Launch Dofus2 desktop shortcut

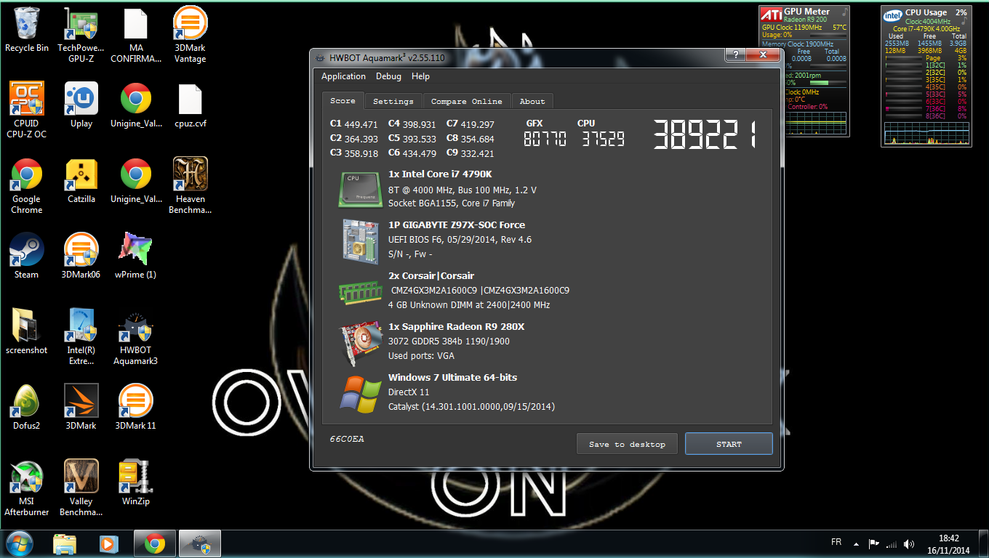(27, 407)
